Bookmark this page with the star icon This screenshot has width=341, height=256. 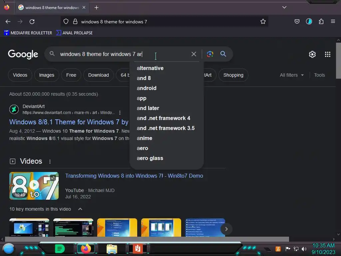263,22
